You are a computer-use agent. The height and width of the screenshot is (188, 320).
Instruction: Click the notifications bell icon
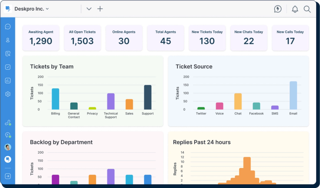click(x=295, y=9)
